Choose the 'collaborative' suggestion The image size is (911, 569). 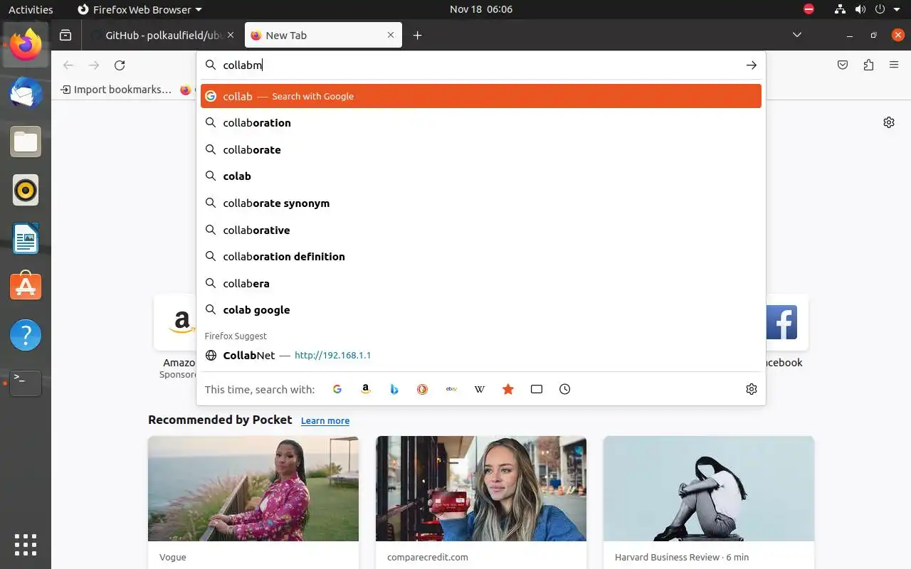click(481, 230)
